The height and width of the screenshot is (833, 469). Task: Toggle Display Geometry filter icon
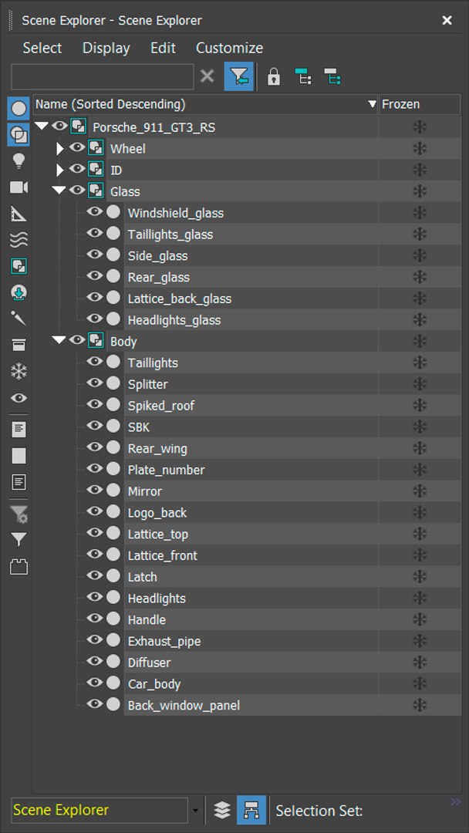(x=19, y=109)
